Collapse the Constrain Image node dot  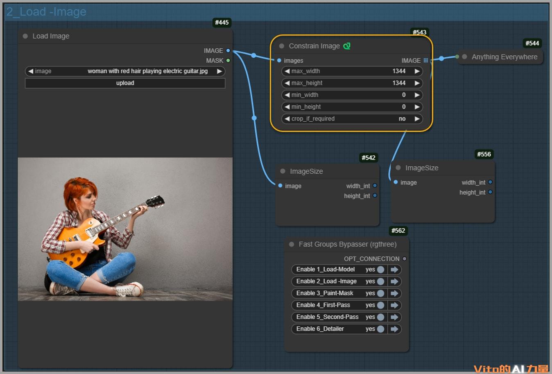click(x=282, y=46)
